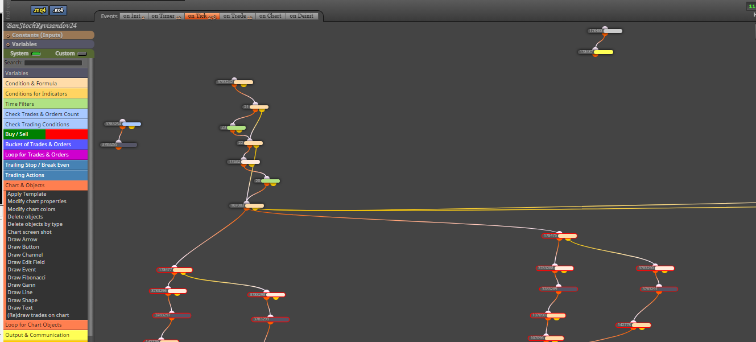Image resolution: width=756 pixels, height=342 pixels.
Task: Open Output & Communication category
Action: [x=46, y=335]
